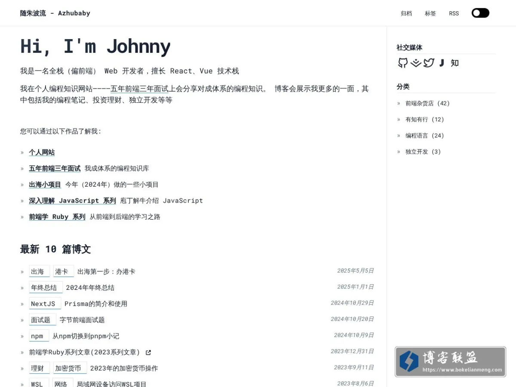The width and height of the screenshot is (516, 387).
Task: Click the date 2023年12月31日
Action: click(x=352, y=351)
